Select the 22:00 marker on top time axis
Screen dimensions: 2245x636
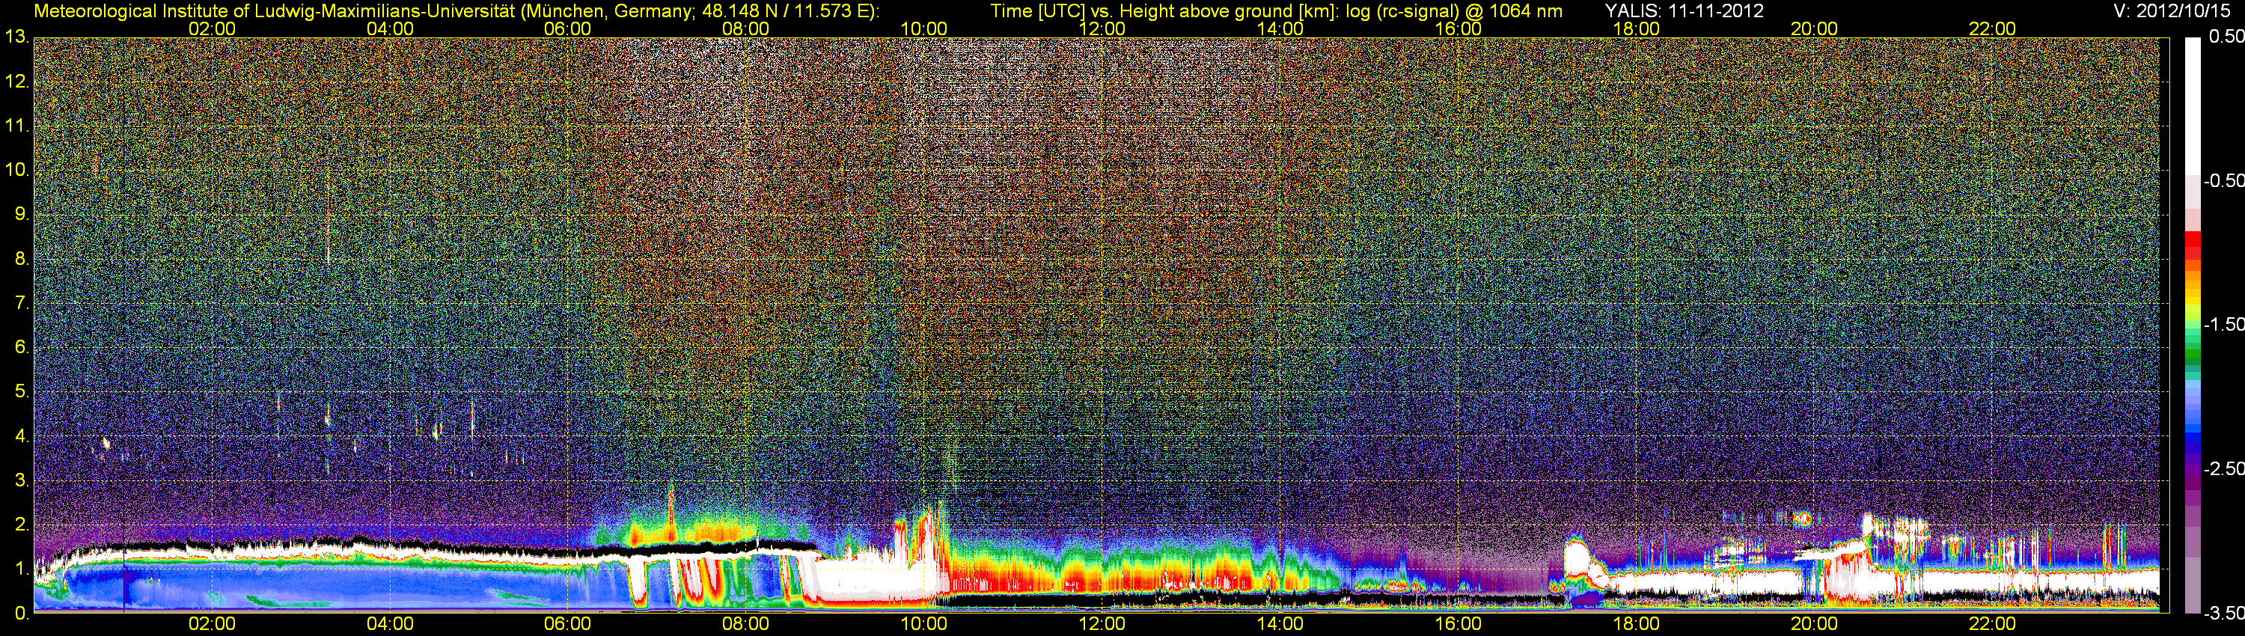1992,28
